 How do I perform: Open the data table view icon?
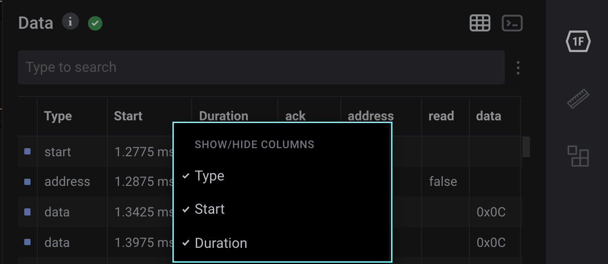coord(480,23)
